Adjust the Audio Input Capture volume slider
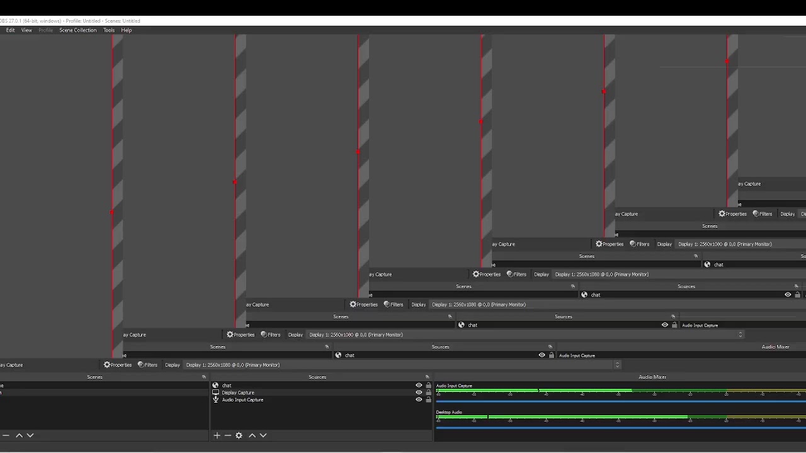806x453 pixels. point(620,401)
